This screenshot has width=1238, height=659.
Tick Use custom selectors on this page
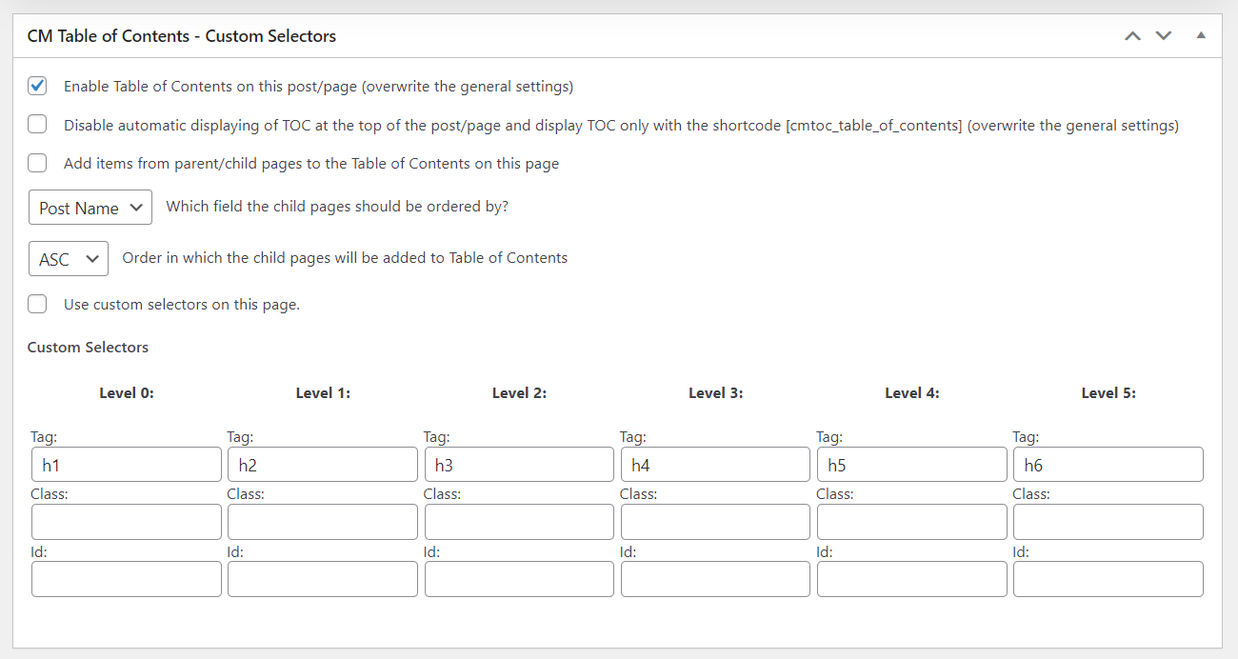[37, 304]
